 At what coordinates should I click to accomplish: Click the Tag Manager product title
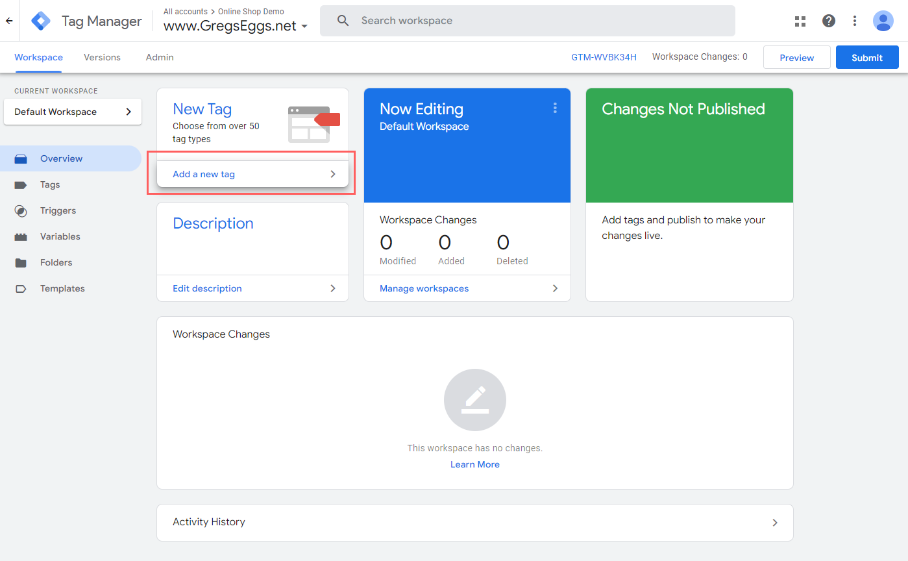click(102, 21)
